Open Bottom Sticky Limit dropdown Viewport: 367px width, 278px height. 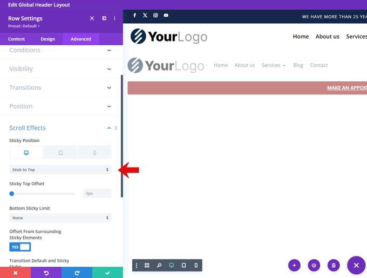coord(60,218)
